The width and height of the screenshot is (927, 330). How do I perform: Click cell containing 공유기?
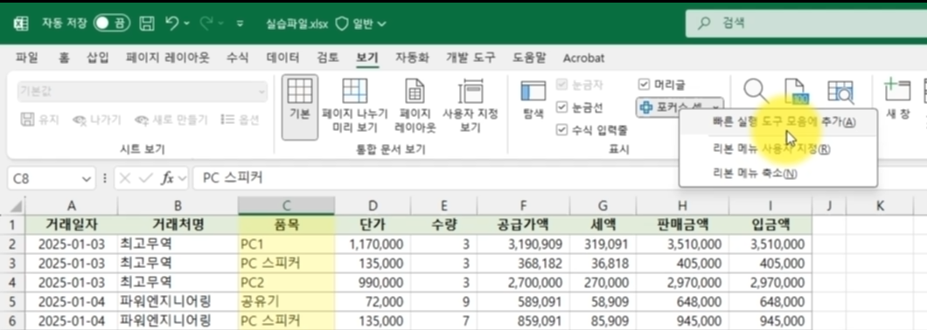(286, 302)
